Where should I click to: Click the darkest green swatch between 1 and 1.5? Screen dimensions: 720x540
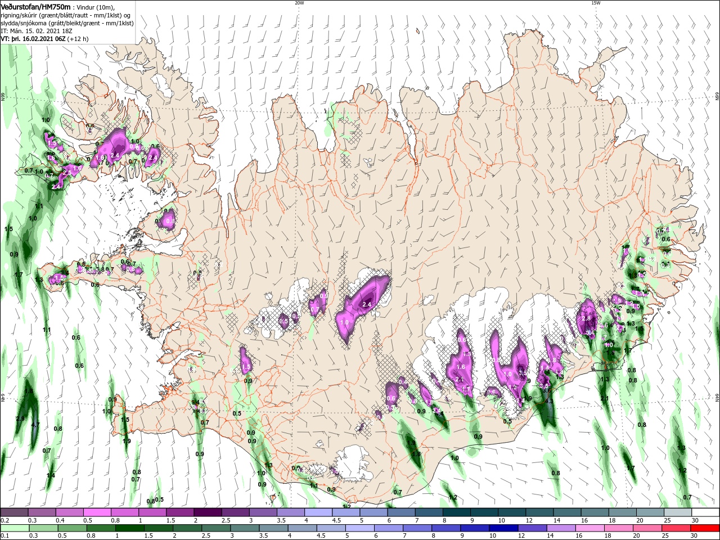(x=129, y=528)
